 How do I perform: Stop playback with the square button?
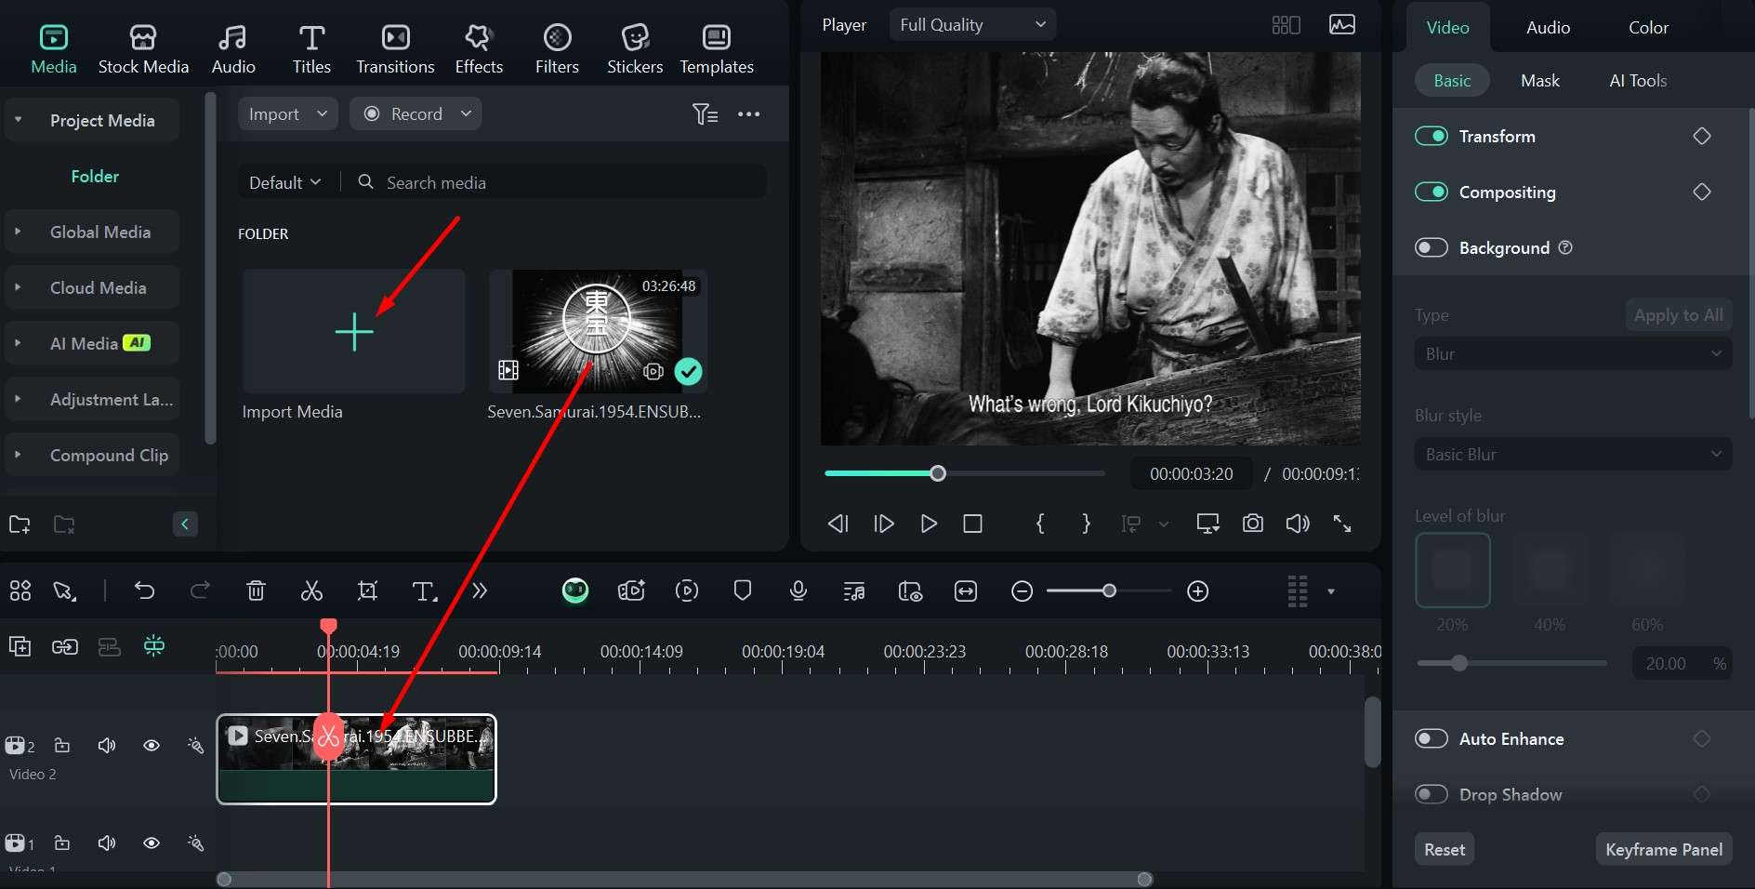click(972, 524)
